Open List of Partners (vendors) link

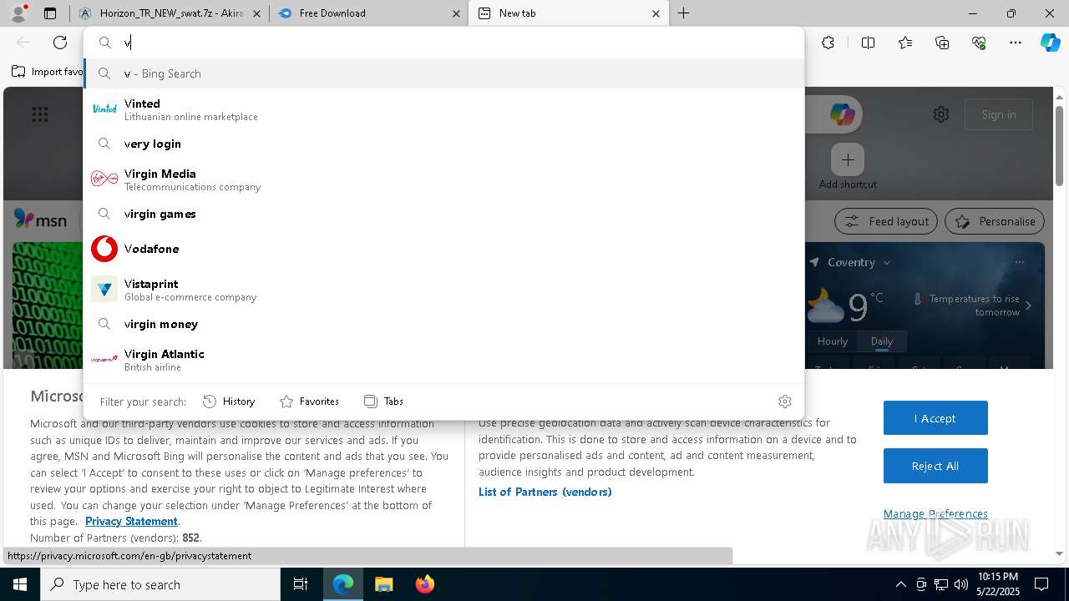545,492
